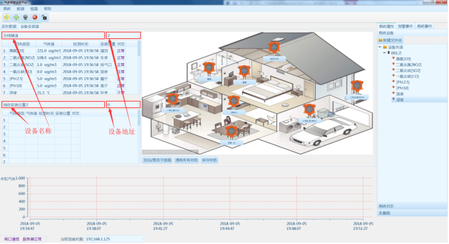Click the 添加/更改平面图 button
Viewport: 449px width, 244px height.
tap(157, 160)
